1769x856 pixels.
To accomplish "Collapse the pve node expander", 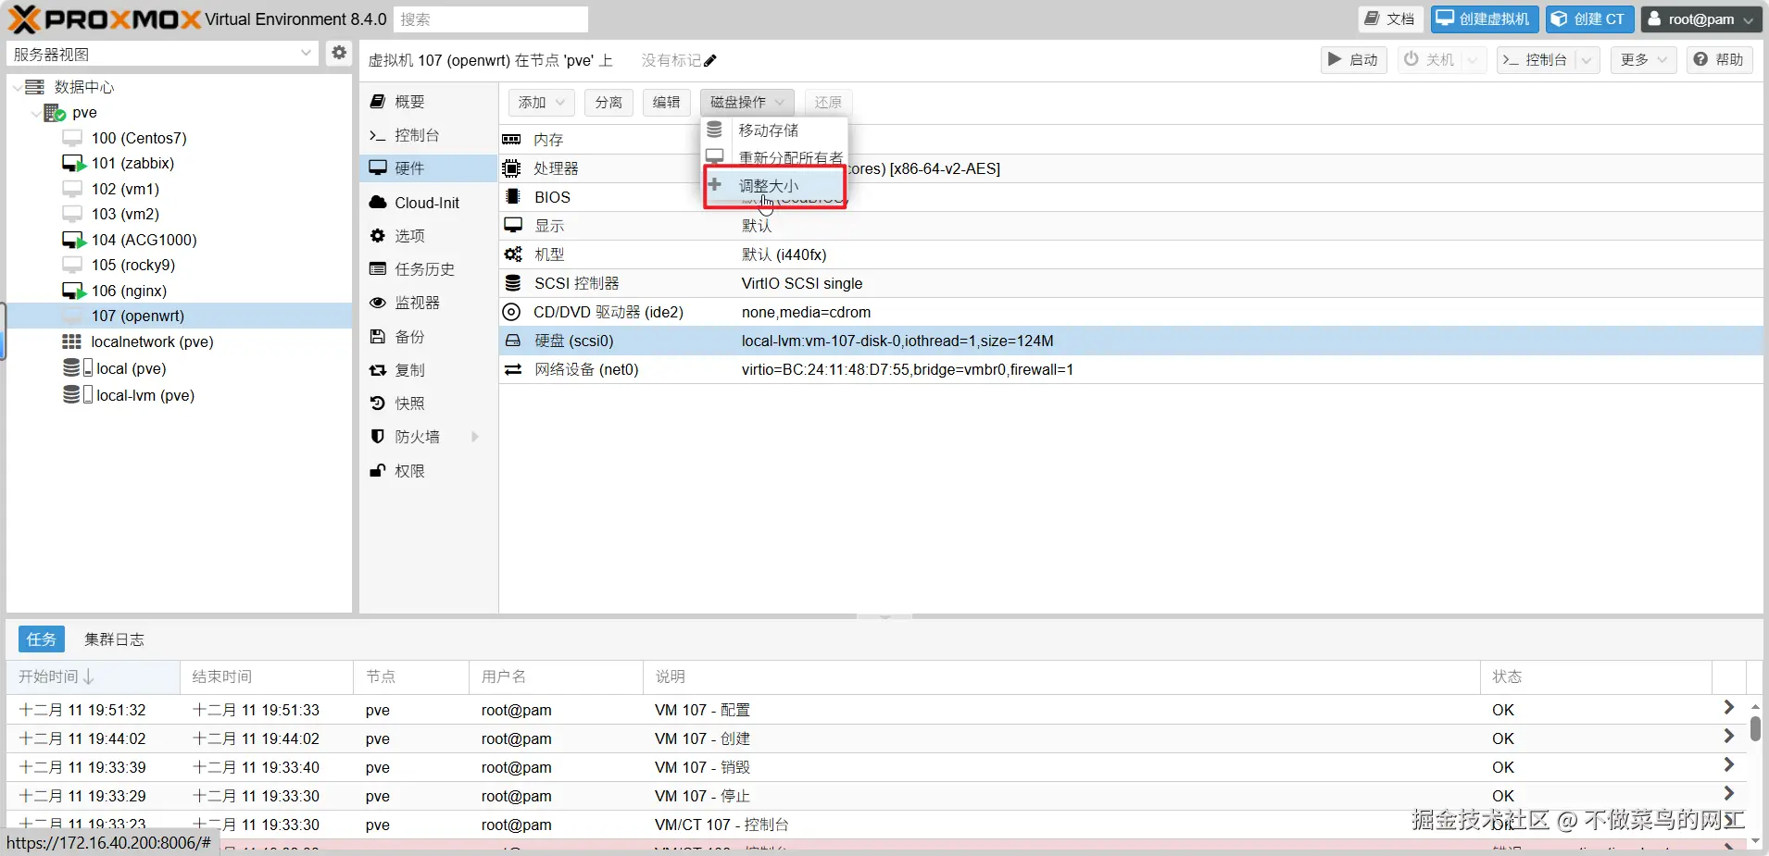I will click(36, 113).
